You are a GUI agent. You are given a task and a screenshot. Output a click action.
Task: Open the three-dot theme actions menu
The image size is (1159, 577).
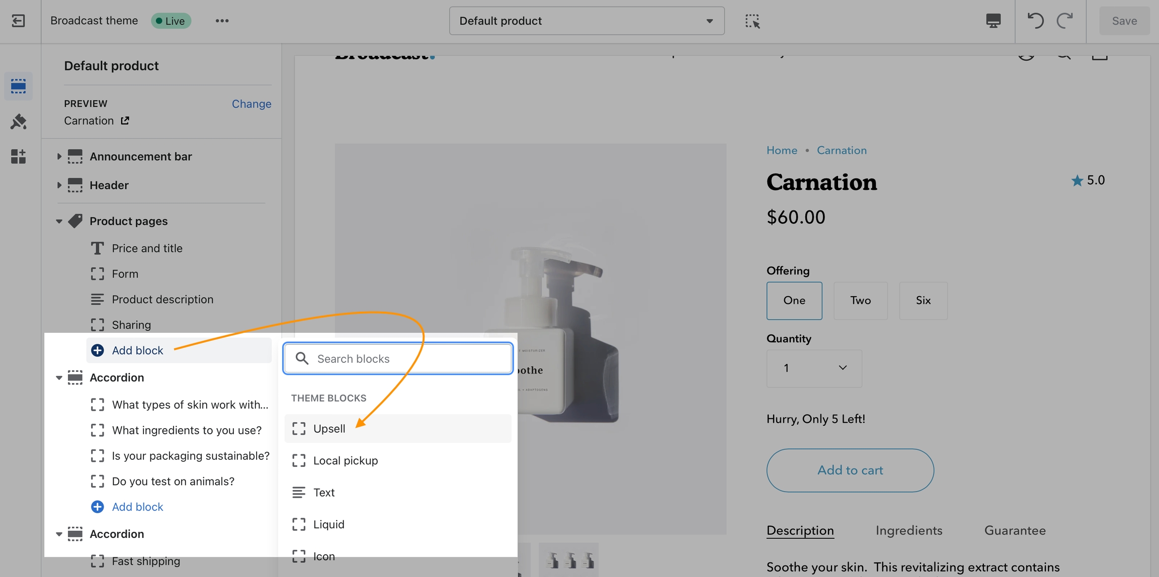tap(222, 21)
